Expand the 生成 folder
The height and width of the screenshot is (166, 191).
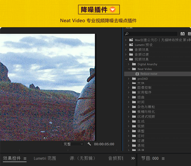pos(129,121)
